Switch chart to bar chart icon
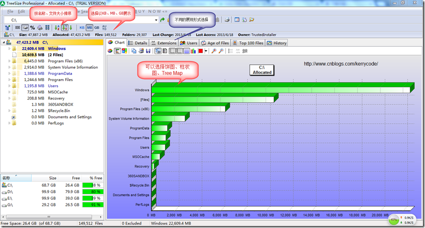Image resolution: width=425 pixels, height=228 pixels. pos(117,51)
